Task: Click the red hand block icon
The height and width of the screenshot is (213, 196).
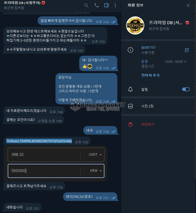Action: (130, 125)
